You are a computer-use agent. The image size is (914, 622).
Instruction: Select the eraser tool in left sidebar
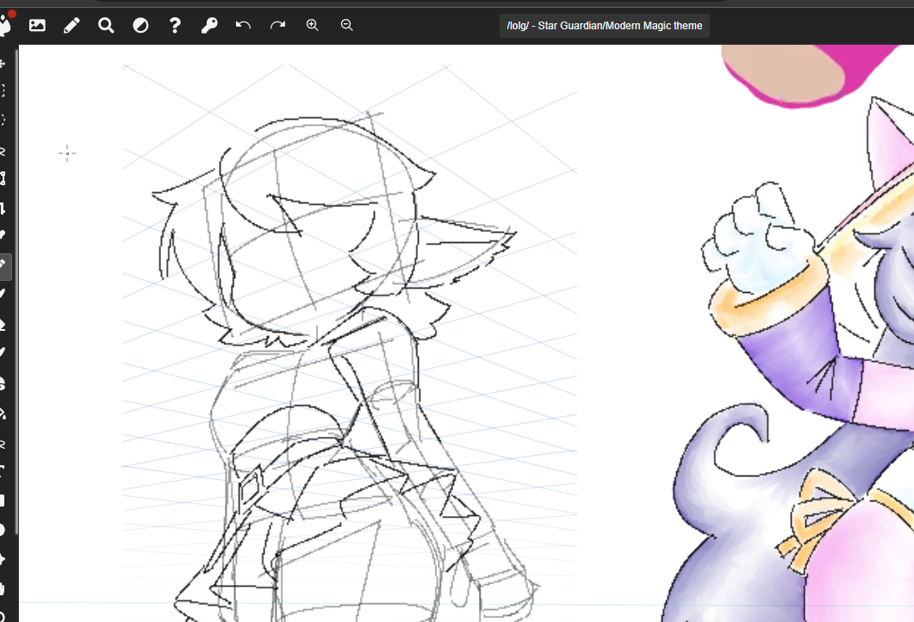point(3,325)
